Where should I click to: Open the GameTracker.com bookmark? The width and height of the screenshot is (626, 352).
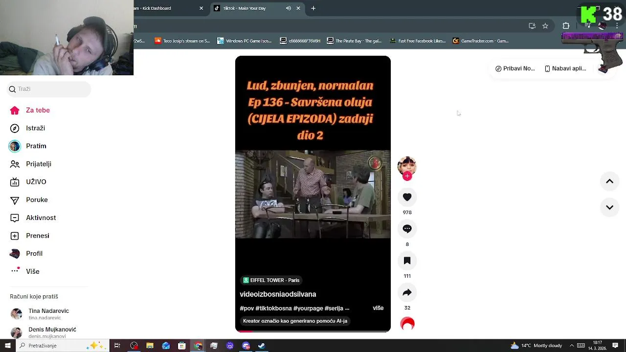481,41
